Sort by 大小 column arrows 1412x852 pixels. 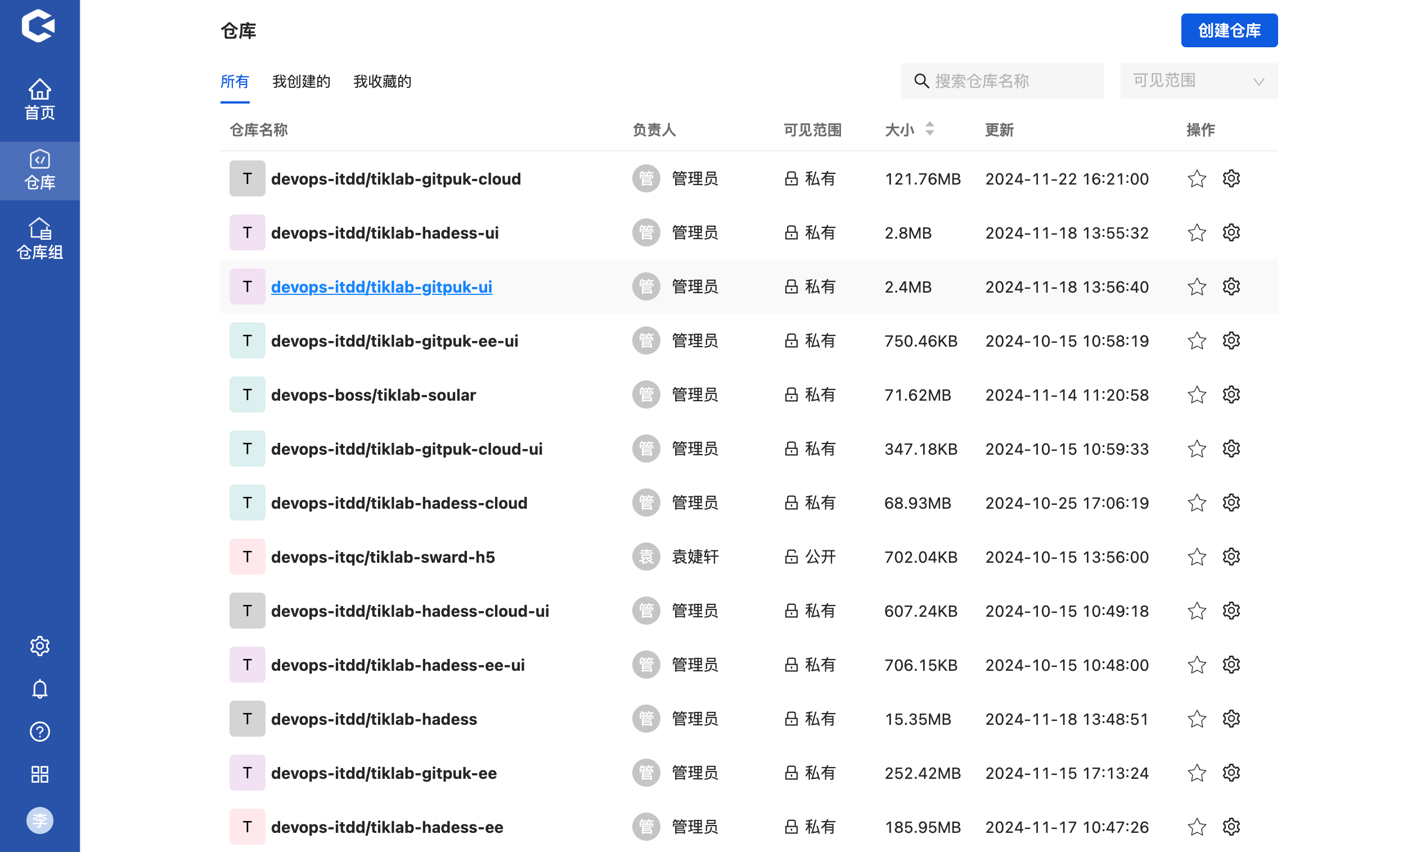pyautogui.click(x=929, y=129)
